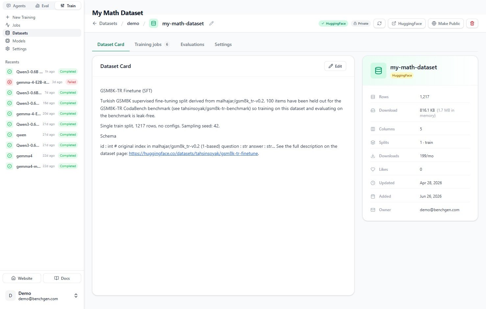The height and width of the screenshot is (309, 486).
Task: Click the Docs button
Action: click(62, 278)
